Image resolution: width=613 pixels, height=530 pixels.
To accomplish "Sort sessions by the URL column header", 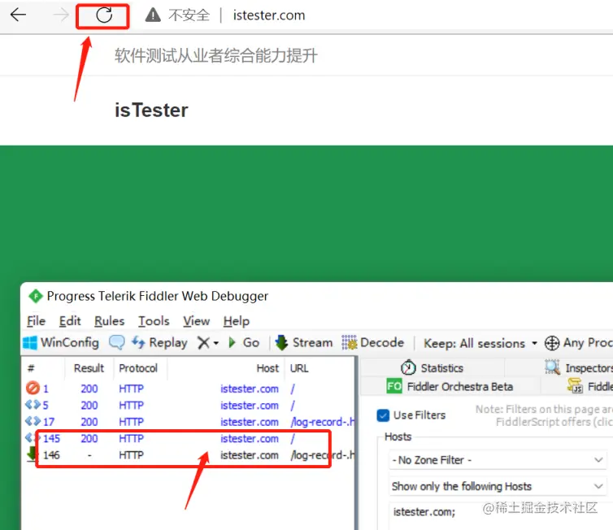I will pyautogui.click(x=299, y=368).
